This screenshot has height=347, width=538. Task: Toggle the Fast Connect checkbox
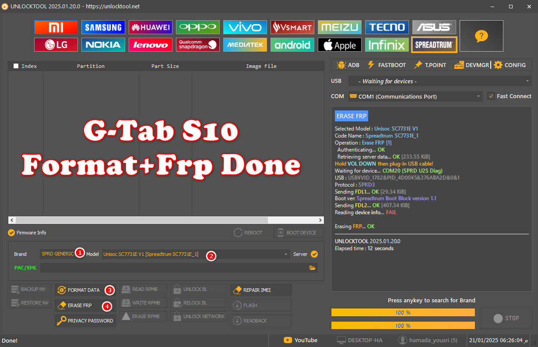coord(491,96)
